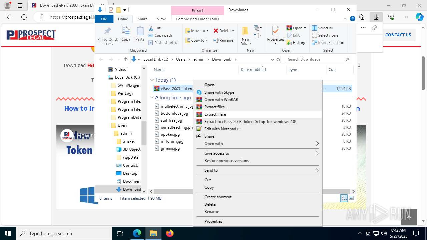Click the Paste icon in the ribbon
This screenshot has height=240, width=427.
pos(140,34)
